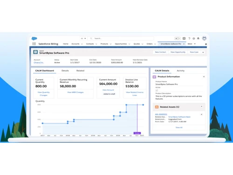
Task: Go to the Home nav tab
Action: point(66,44)
